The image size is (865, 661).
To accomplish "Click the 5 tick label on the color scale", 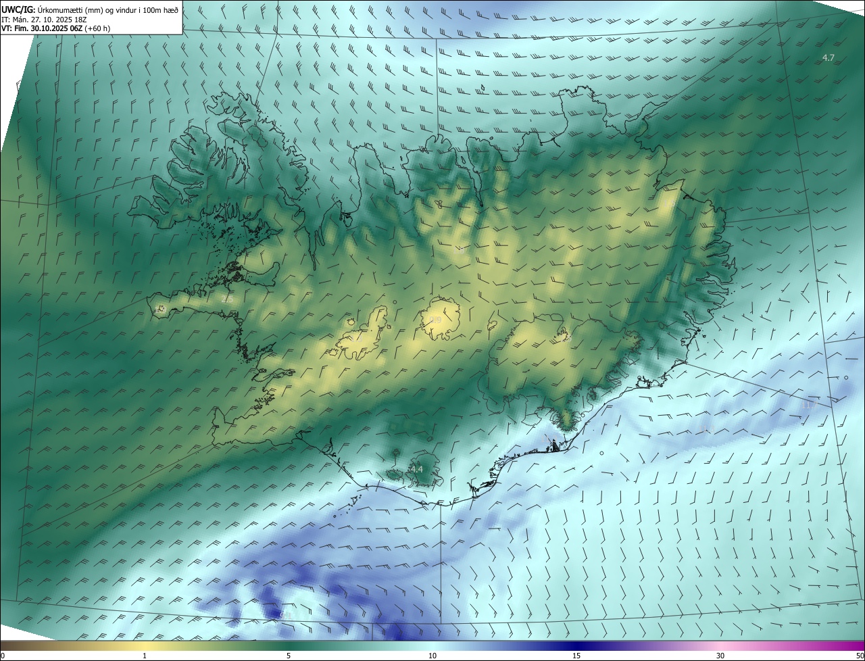I will (289, 656).
